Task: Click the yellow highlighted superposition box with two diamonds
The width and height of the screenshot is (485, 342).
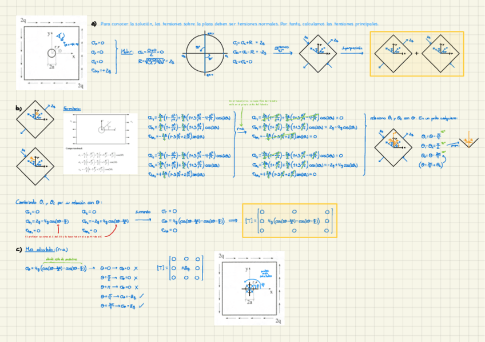Action: 417,53
